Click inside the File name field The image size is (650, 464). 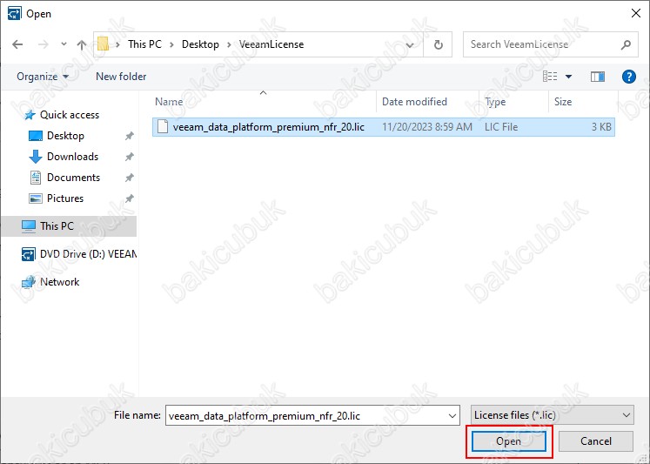(306, 415)
